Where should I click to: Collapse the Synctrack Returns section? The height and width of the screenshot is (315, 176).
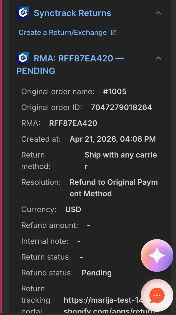tap(158, 13)
